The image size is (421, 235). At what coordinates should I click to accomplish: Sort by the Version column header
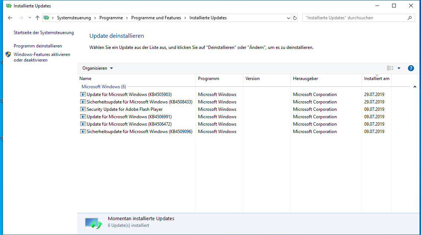267,79
